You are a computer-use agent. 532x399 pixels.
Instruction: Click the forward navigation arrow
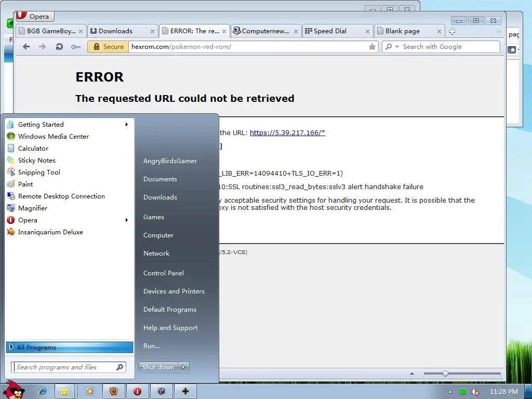(42, 46)
